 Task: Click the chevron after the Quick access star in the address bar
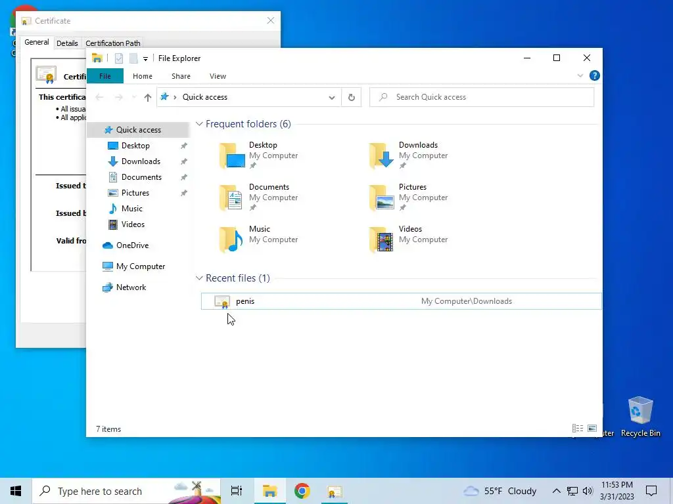click(x=175, y=97)
